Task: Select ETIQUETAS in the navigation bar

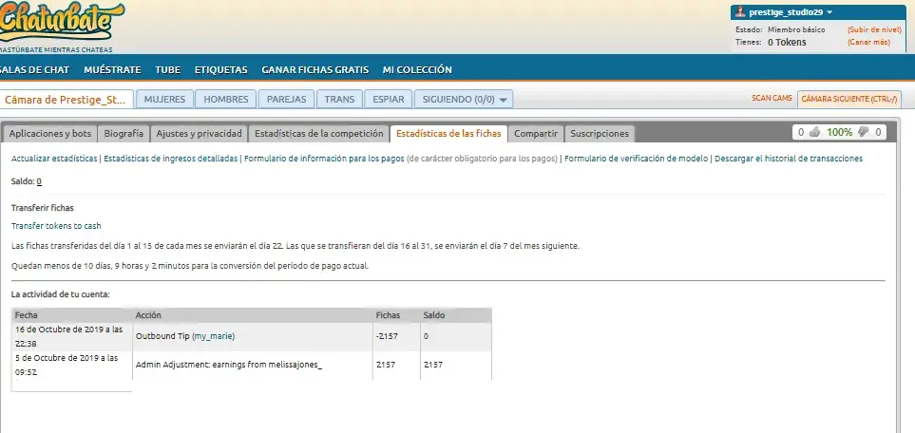Action: coord(221,70)
